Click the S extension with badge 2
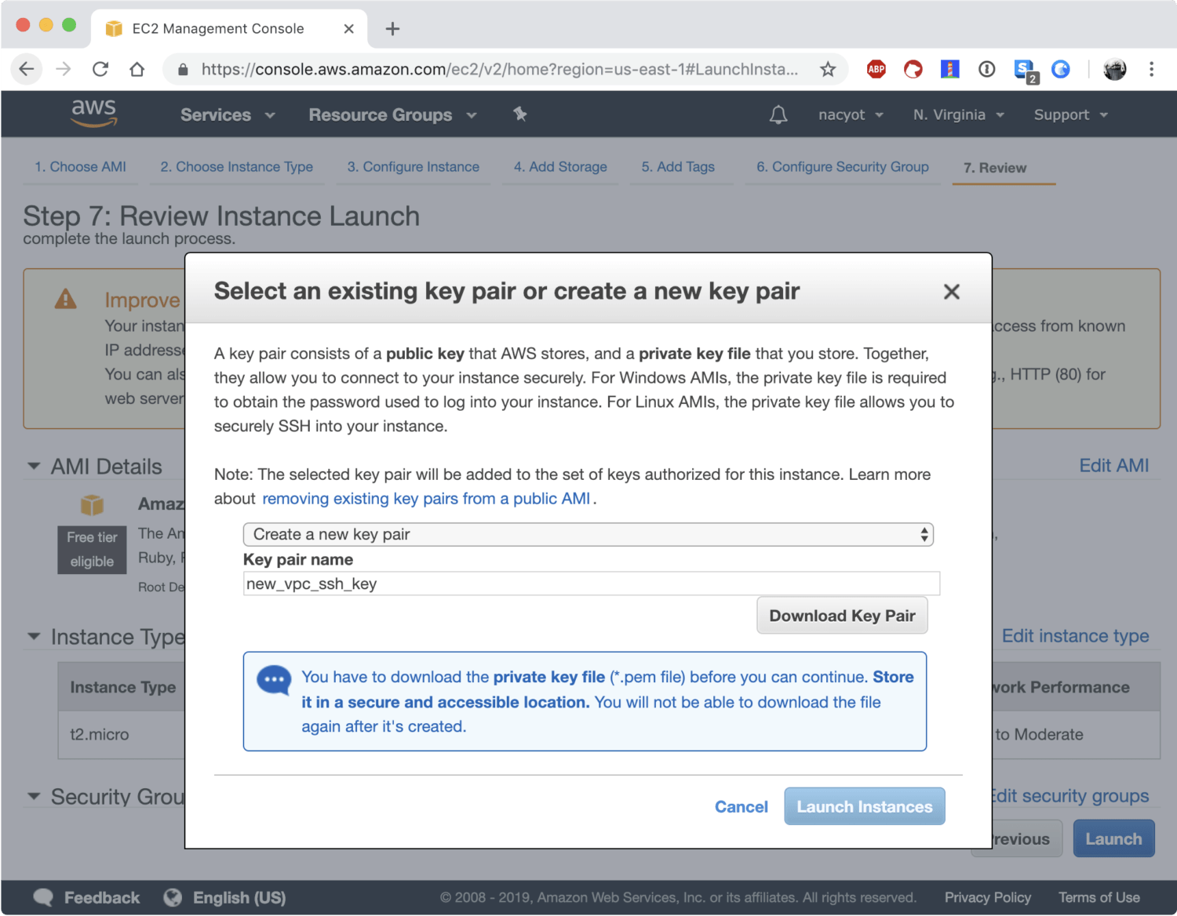Image resolution: width=1177 pixels, height=916 pixels. tap(1025, 71)
